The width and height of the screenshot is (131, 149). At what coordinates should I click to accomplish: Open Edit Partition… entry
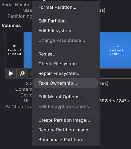click(x=65, y=21)
